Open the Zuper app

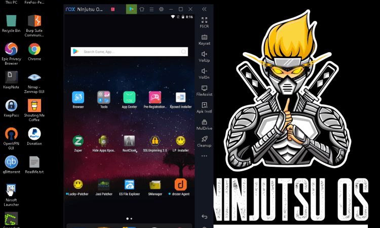pos(78,141)
